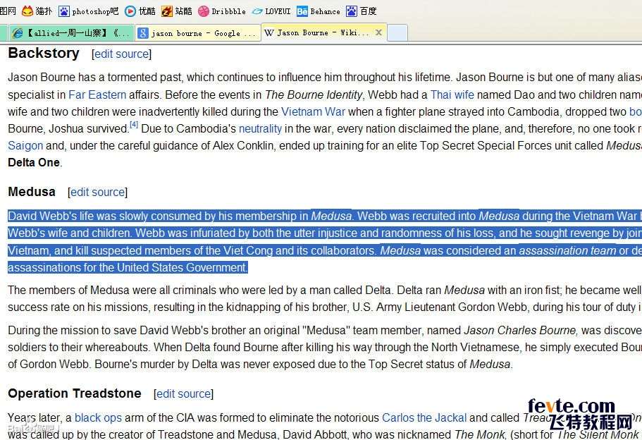
Task: Open the LOVEUI bookmark
Action: click(271, 11)
